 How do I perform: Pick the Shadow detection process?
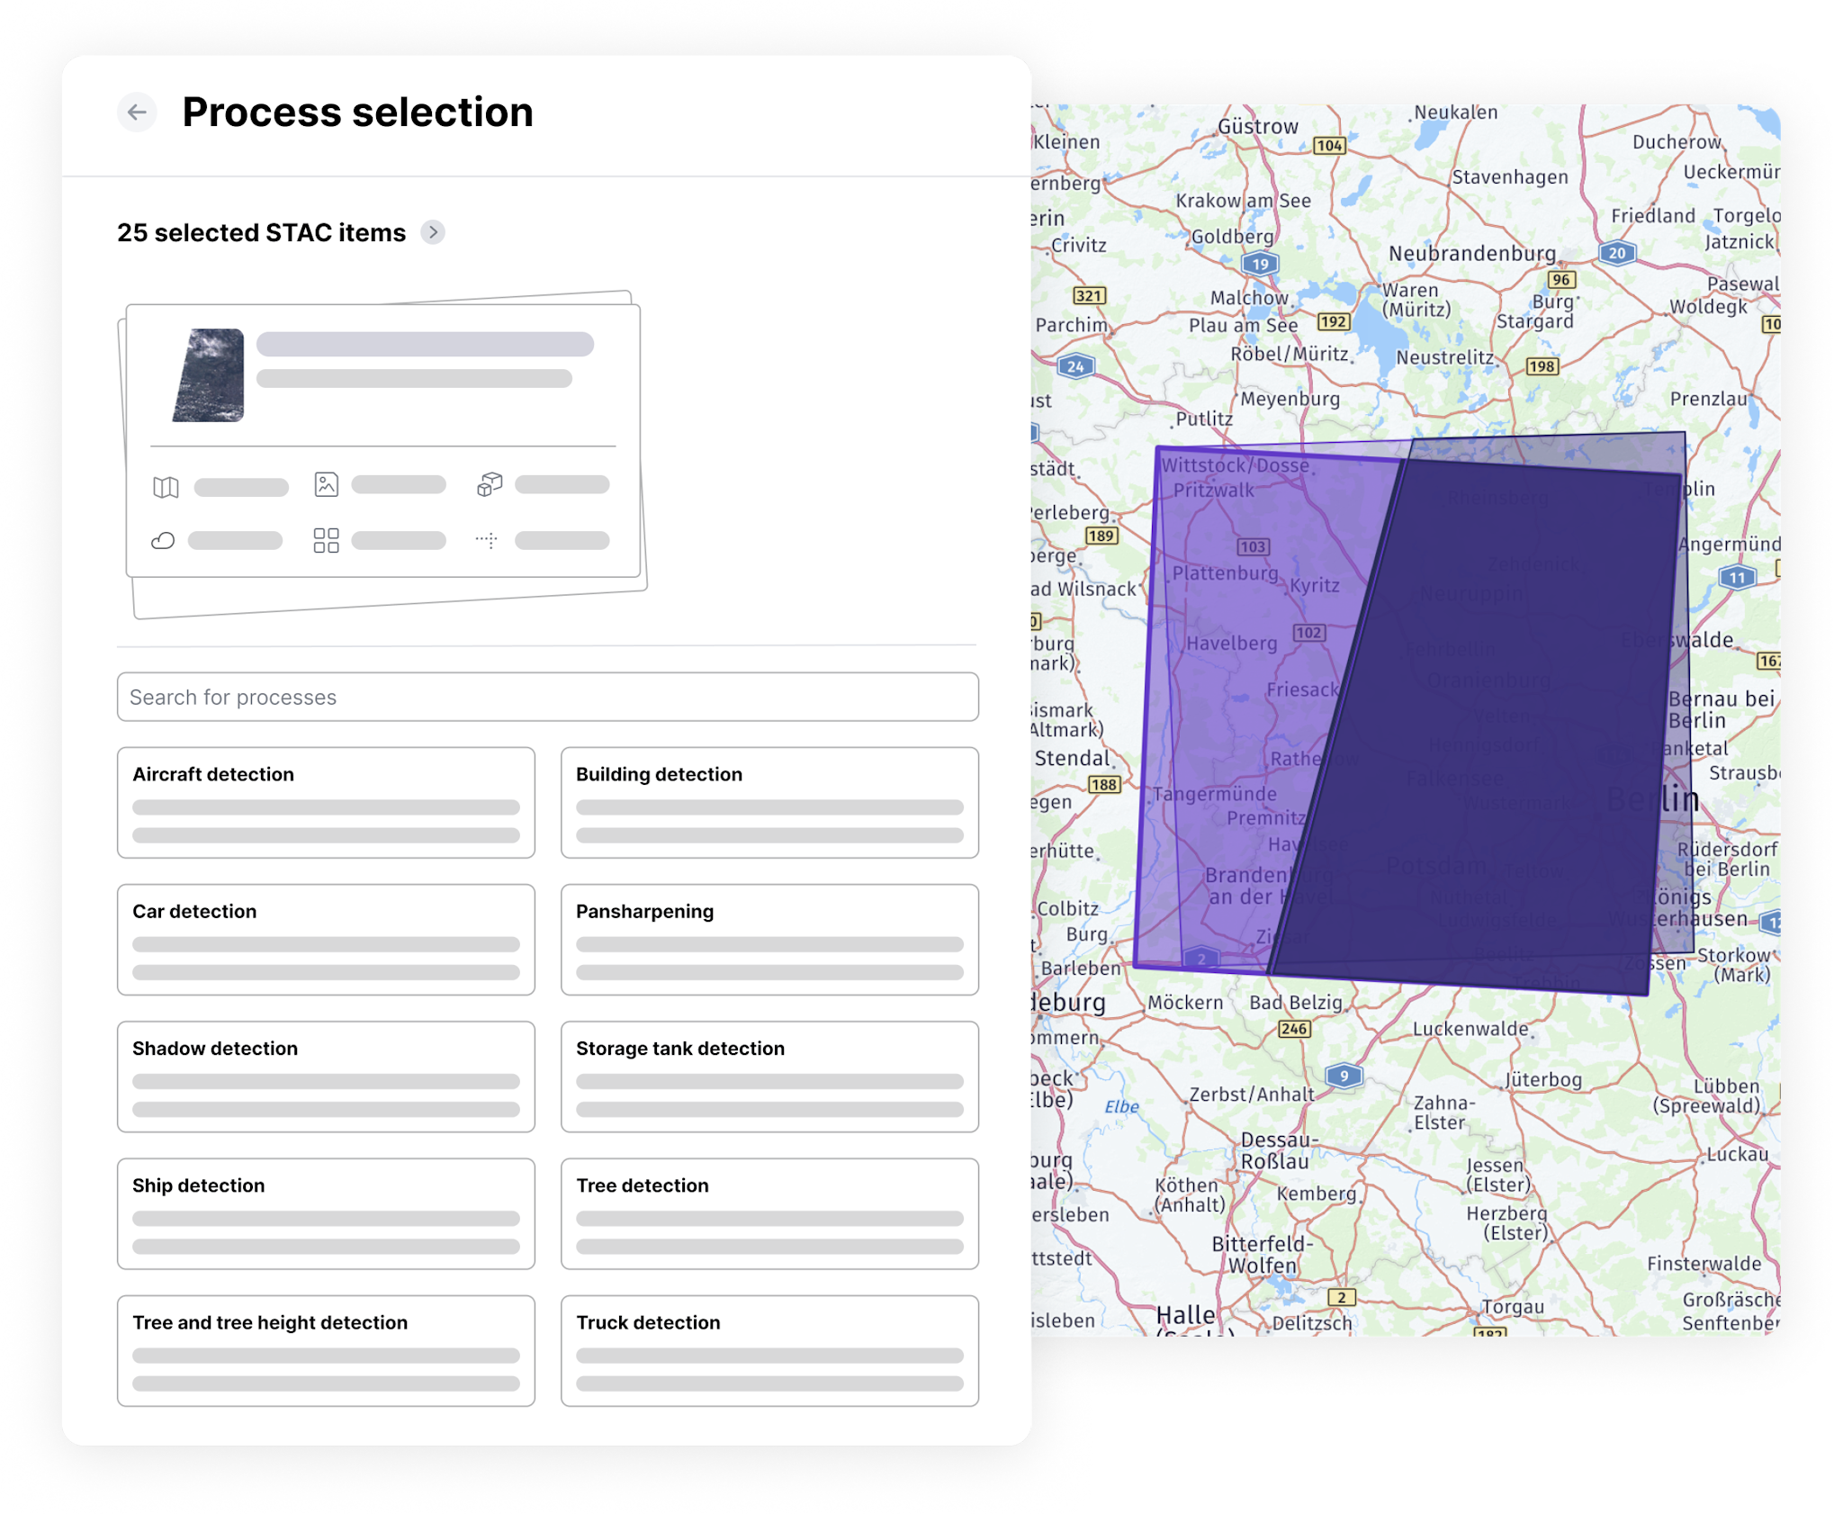(326, 1076)
